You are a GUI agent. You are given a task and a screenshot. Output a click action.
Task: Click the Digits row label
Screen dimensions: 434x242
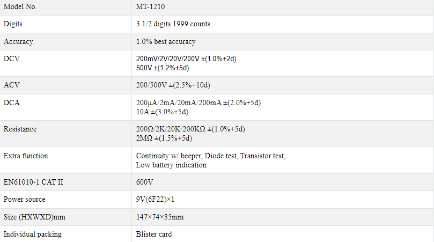tap(13, 24)
